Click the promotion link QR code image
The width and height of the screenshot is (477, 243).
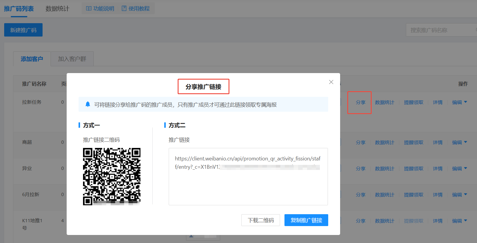click(x=112, y=176)
